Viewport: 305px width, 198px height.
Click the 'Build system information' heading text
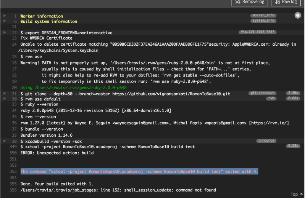coord(49,22)
